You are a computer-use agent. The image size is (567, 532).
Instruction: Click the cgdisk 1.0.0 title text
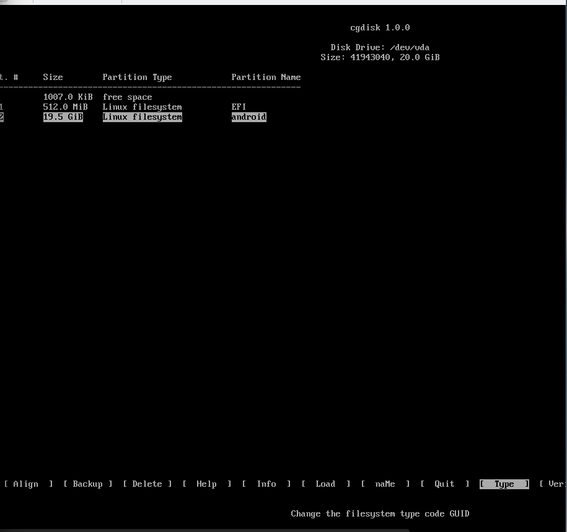[380, 28]
